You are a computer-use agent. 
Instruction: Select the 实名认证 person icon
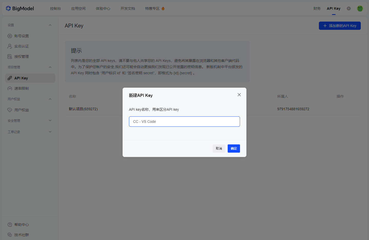click(x=10, y=46)
